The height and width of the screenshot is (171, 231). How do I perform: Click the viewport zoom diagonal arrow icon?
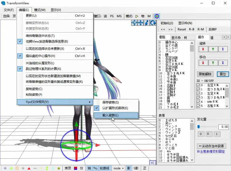pos(147,23)
